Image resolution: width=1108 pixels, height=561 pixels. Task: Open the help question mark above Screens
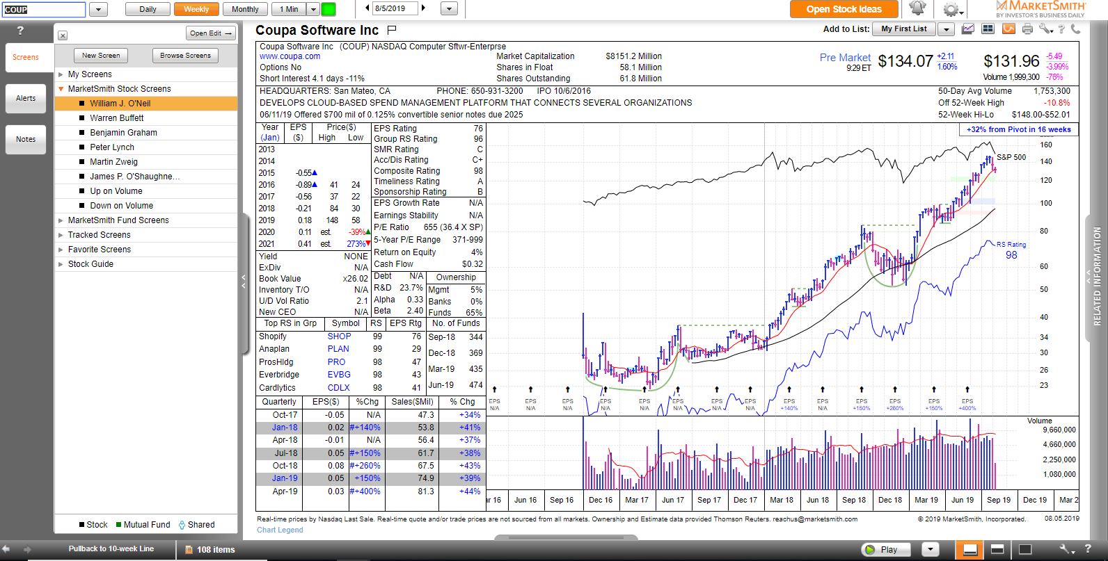20,31
